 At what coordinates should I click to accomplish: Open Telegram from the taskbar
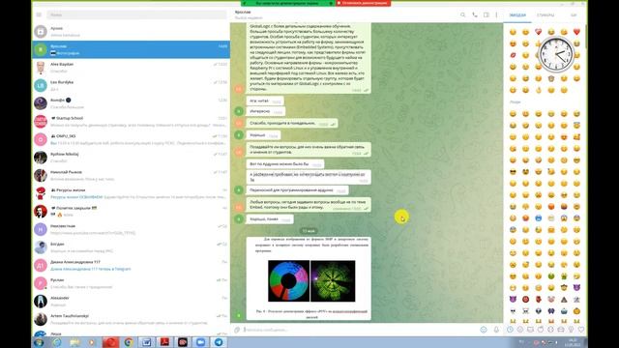(x=219, y=342)
